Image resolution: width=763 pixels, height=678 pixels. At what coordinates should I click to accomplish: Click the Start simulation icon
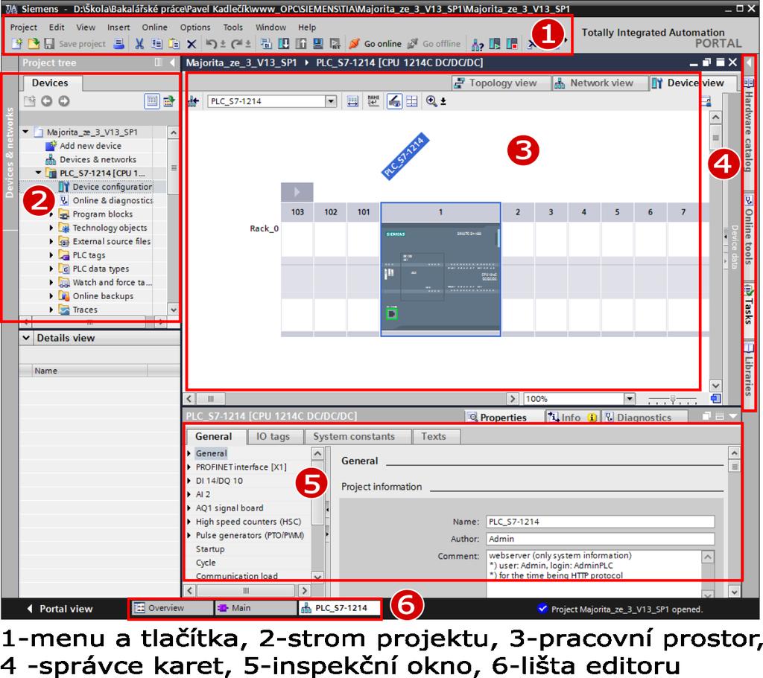317,44
